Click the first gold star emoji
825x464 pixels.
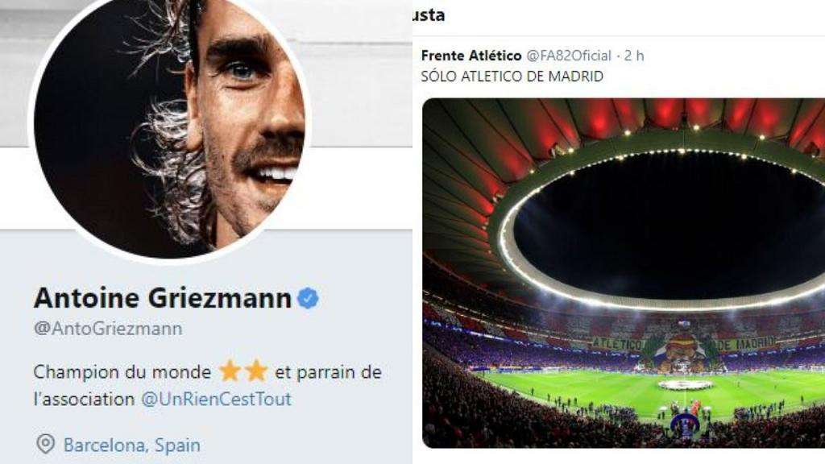pos(230,371)
